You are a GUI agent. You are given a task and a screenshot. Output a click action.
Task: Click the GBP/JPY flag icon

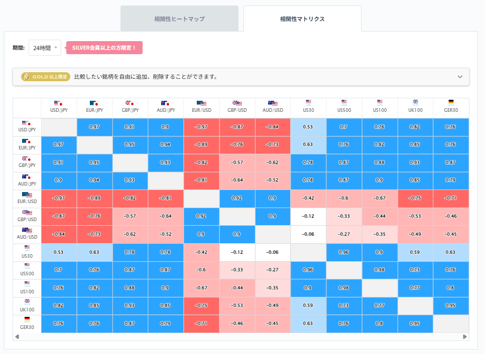point(131,104)
